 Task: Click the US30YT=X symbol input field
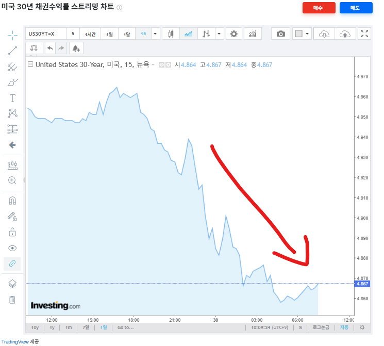(x=45, y=34)
